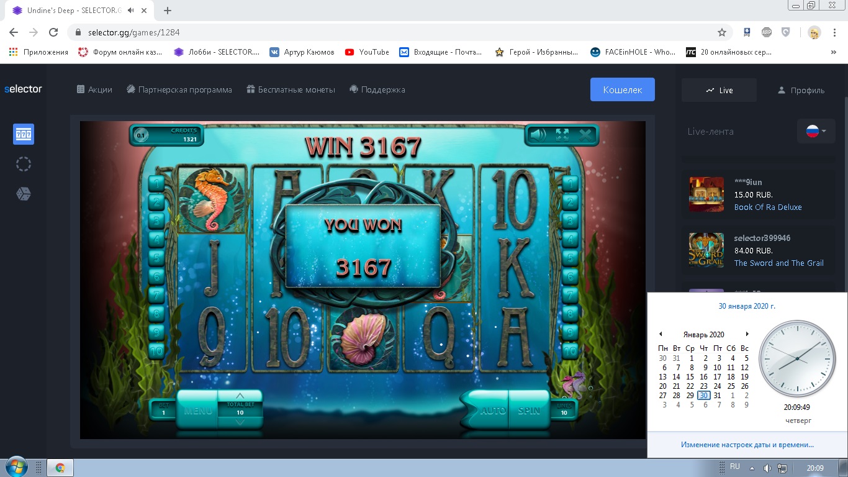This screenshot has height=477, width=848.
Task: Mute the tab via its audio icon
Action: click(x=131, y=11)
